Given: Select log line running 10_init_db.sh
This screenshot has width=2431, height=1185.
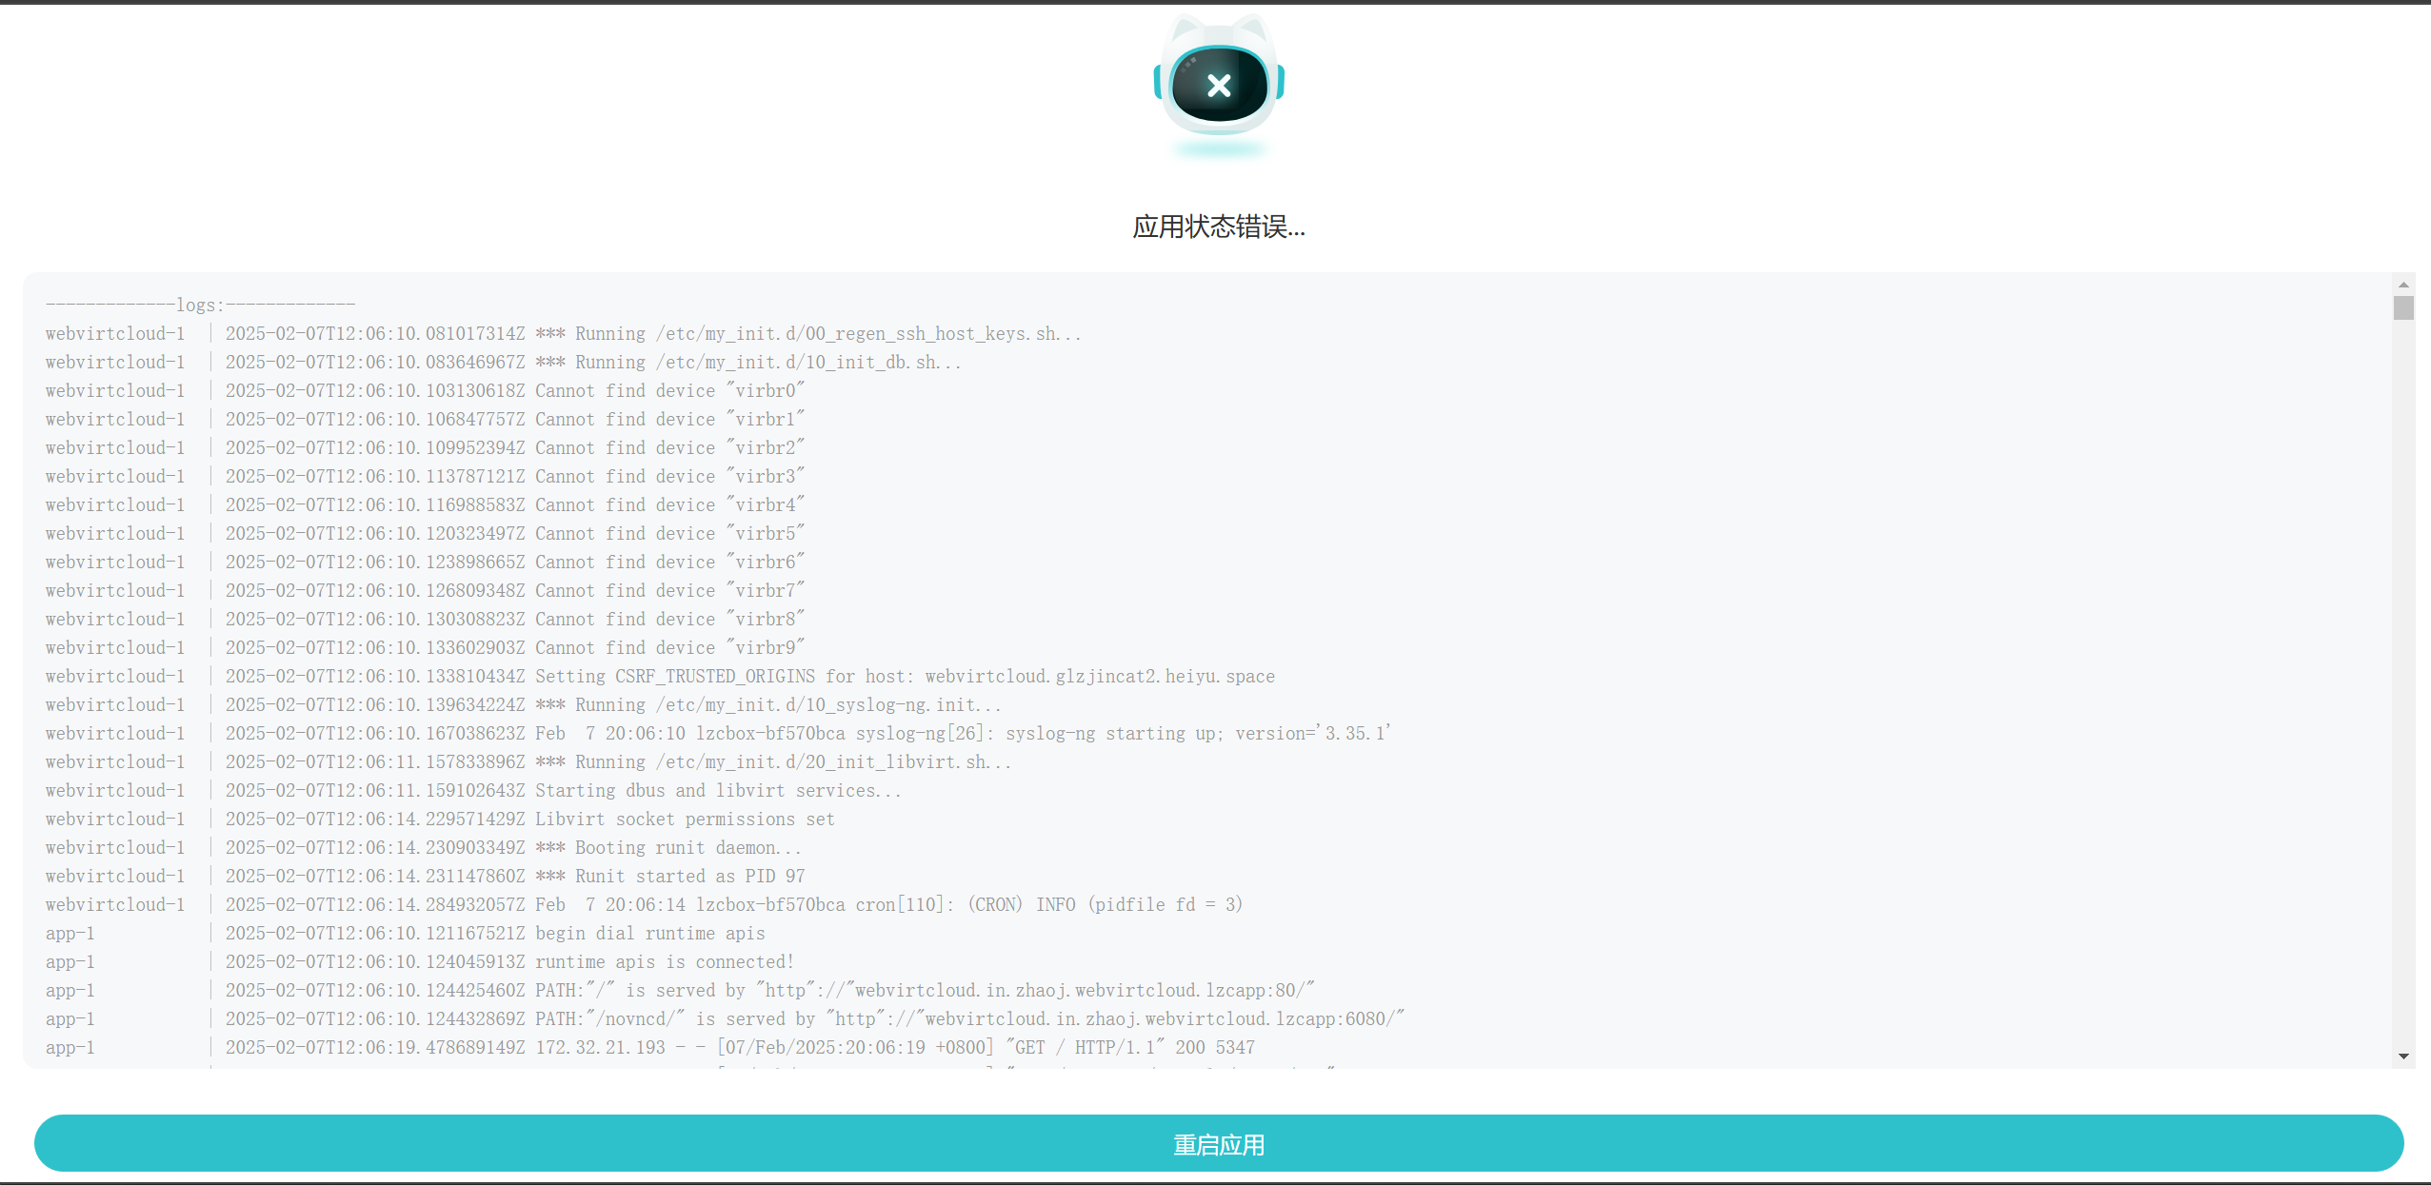Looking at the screenshot, I should (503, 362).
